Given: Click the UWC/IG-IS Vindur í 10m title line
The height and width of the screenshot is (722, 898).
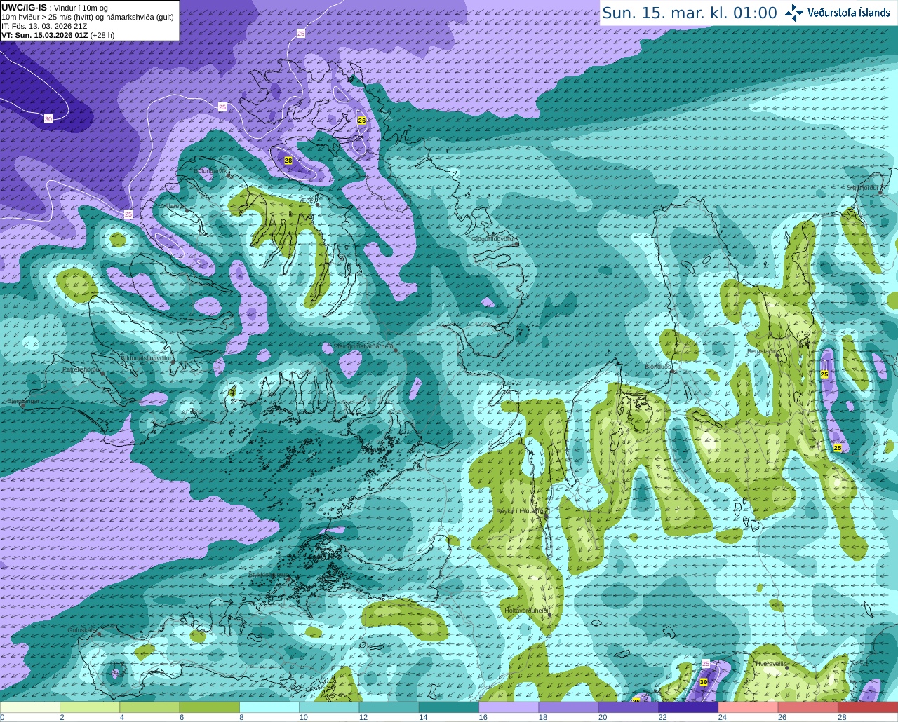Looking at the screenshot, I should click(55, 8).
